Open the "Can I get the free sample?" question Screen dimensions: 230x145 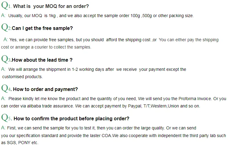[42, 28]
